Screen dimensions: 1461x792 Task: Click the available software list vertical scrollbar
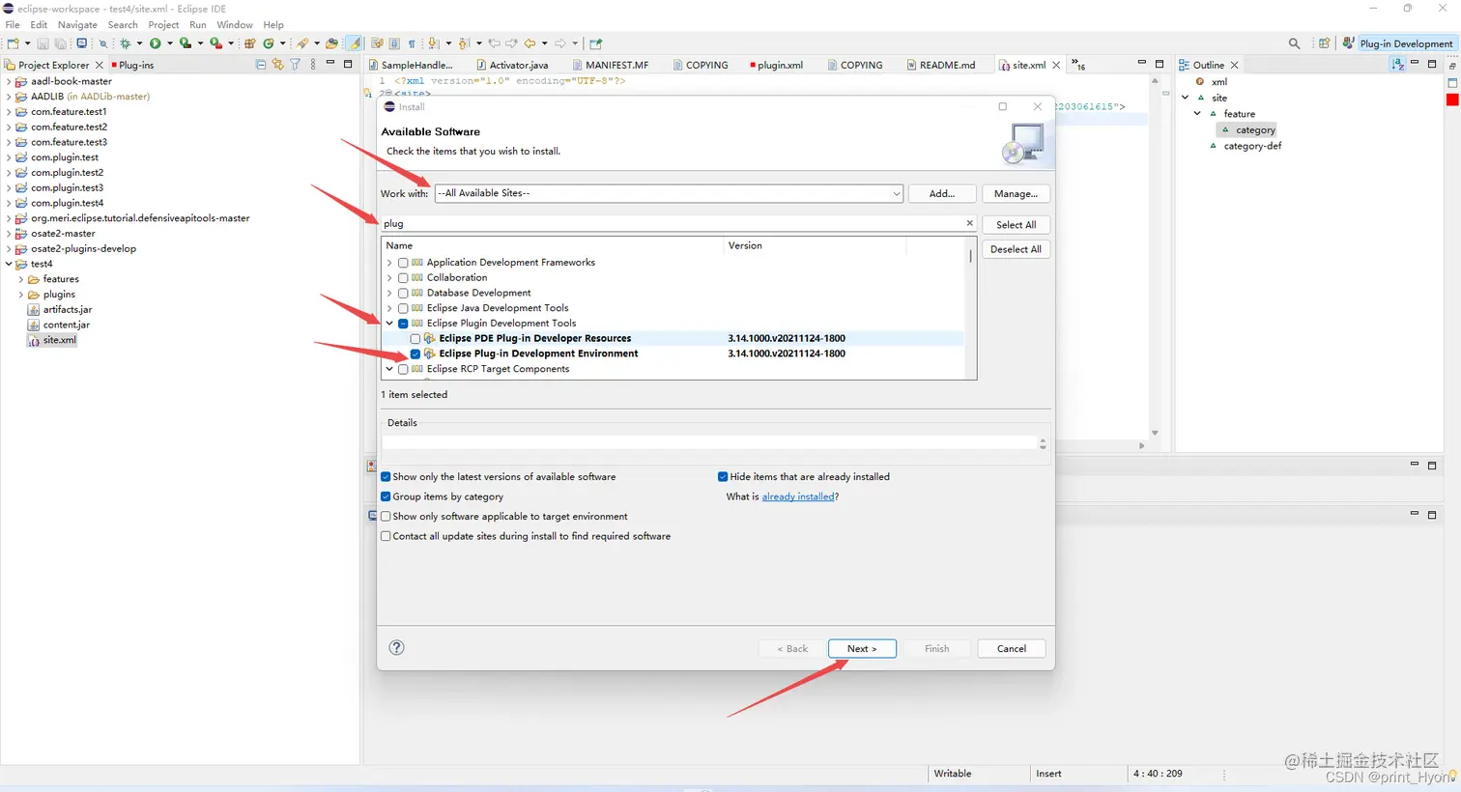(x=970, y=257)
